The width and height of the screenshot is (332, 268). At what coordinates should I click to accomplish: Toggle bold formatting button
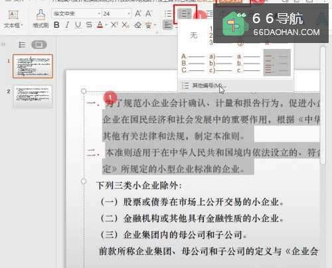56,25
